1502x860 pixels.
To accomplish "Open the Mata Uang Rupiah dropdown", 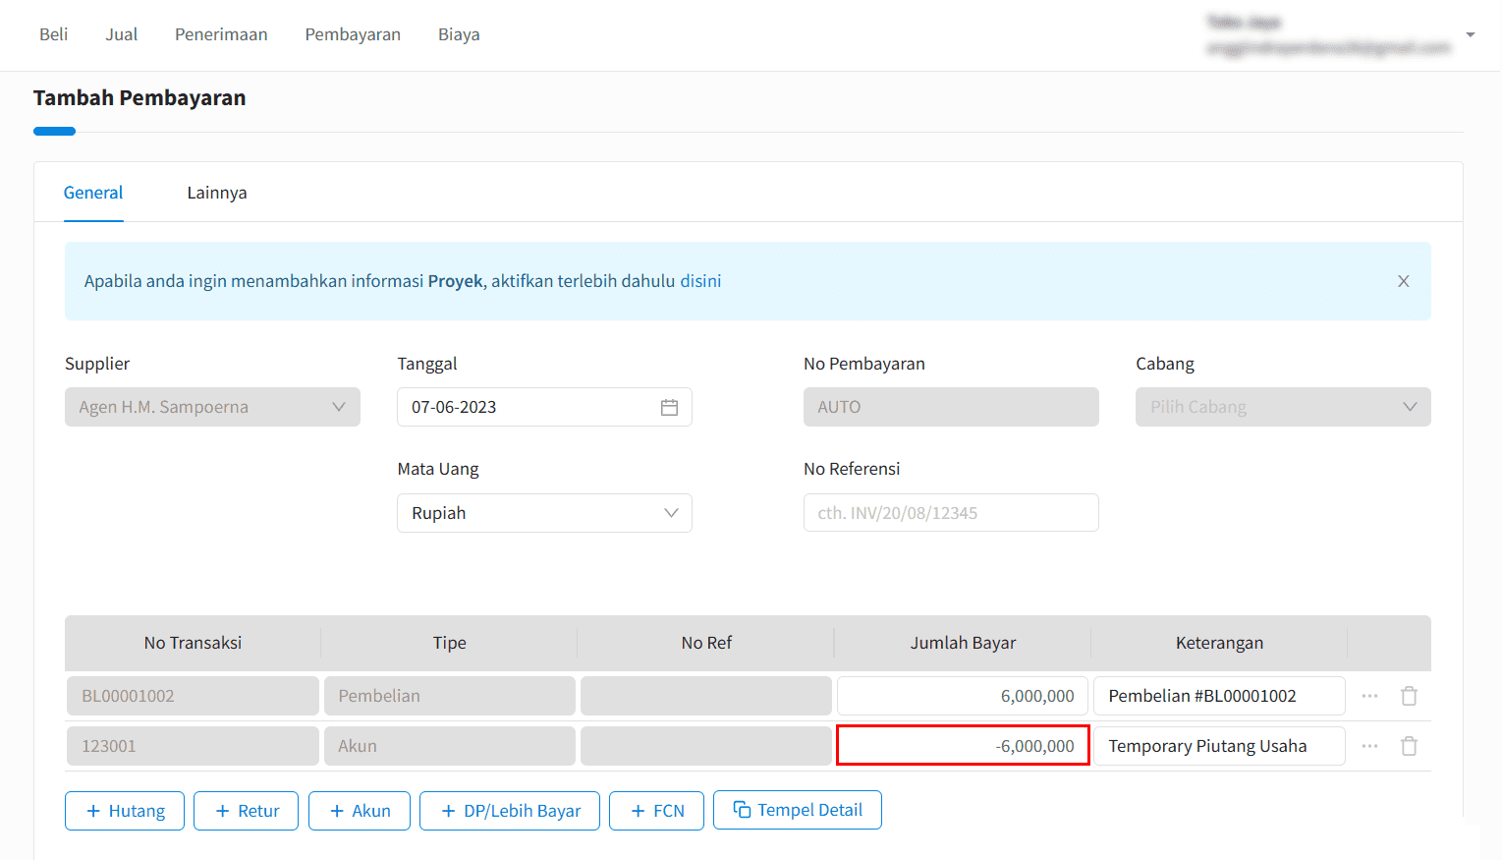I will pyautogui.click(x=544, y=513).
